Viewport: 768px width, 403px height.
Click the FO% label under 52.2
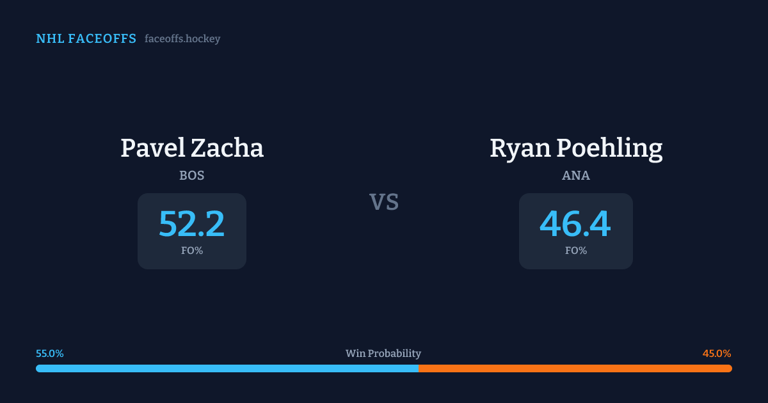pyautogui.click(x=192, y=251)
